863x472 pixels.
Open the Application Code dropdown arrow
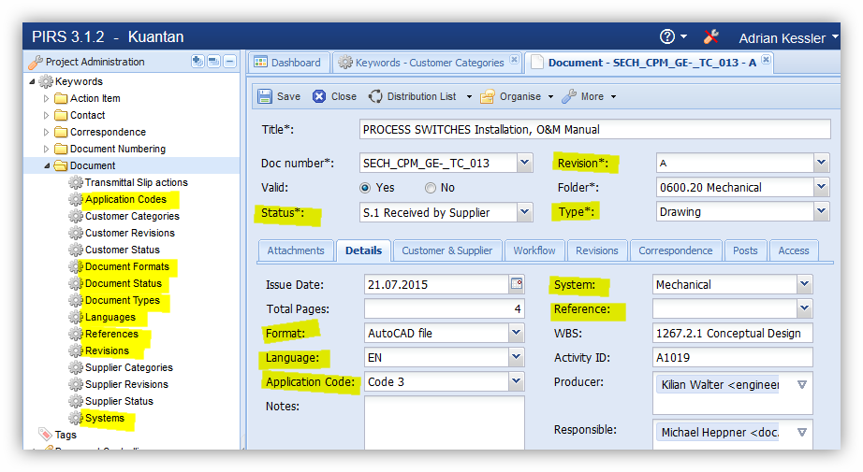click(516, 381)
